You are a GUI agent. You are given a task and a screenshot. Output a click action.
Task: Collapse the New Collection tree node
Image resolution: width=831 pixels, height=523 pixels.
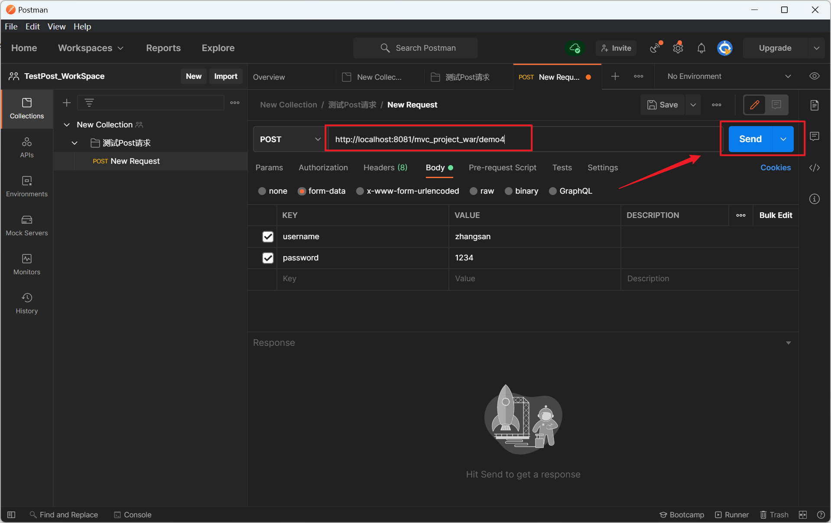[x=67, y=125]
